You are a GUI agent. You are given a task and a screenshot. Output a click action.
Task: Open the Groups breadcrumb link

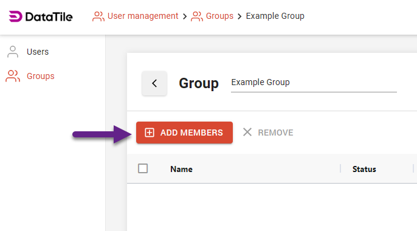click(212, 16)
